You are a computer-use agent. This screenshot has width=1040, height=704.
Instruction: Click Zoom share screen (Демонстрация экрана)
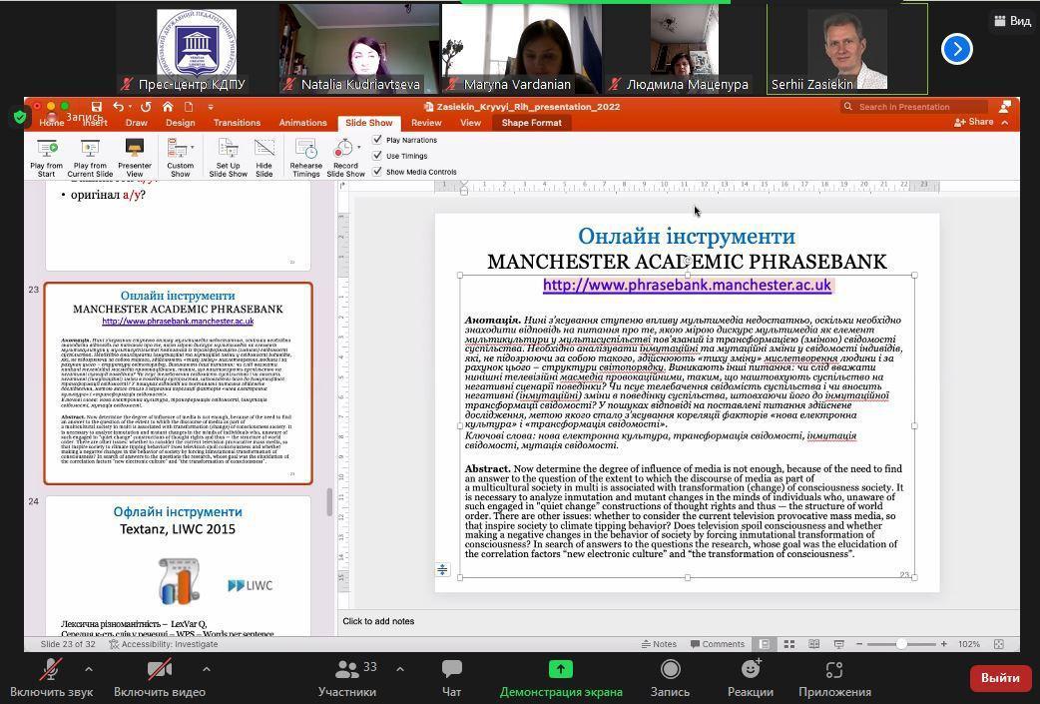tap(561, 678)
